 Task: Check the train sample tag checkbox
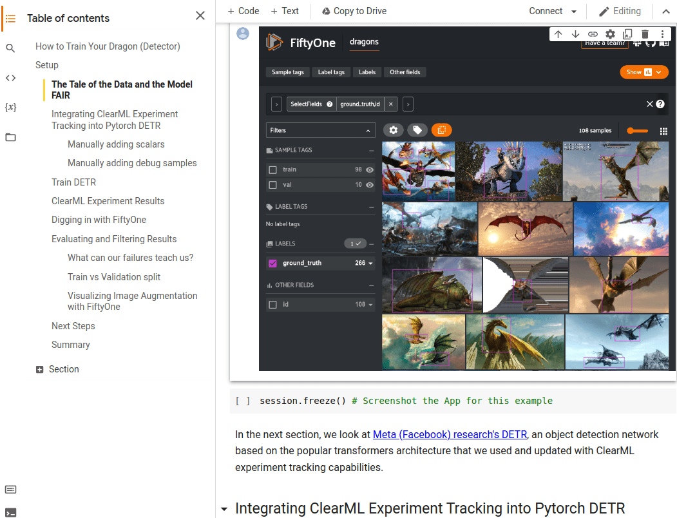click(272, 169)
